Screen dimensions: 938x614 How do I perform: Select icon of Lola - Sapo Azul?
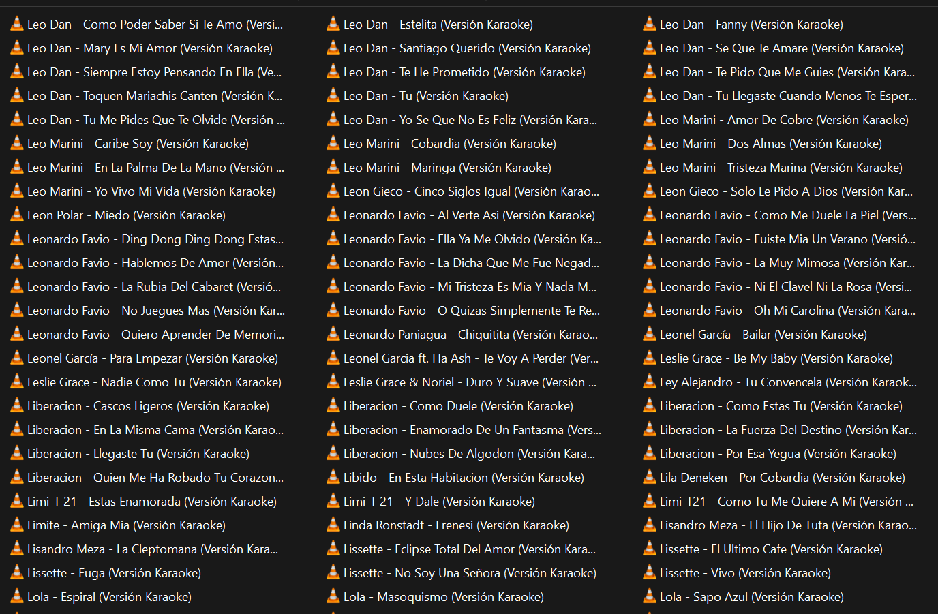[650, 596]
